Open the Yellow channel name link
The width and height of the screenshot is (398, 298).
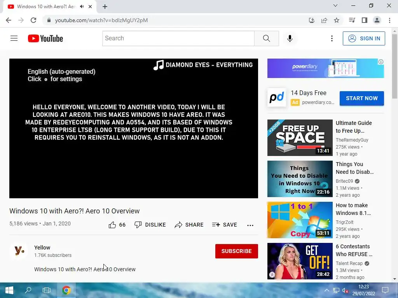pyautogui.click(x=42, y=248)
